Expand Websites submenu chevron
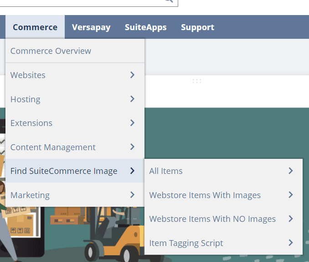This screenshot has height=262, width=309. tap(133, 75)
